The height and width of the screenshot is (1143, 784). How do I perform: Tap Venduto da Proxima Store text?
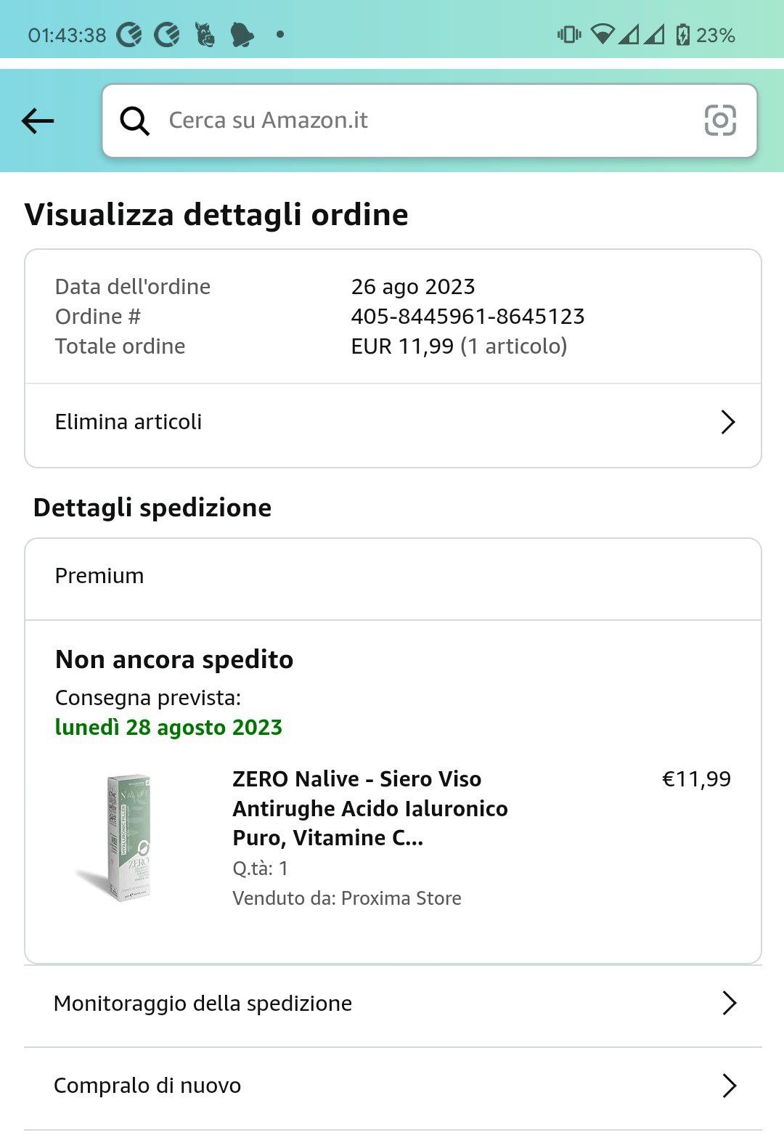tap(347, 898)
